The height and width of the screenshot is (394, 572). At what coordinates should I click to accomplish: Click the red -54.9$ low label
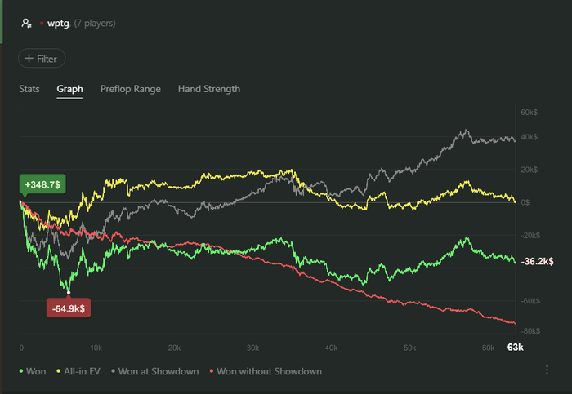(x=69, y=309)
